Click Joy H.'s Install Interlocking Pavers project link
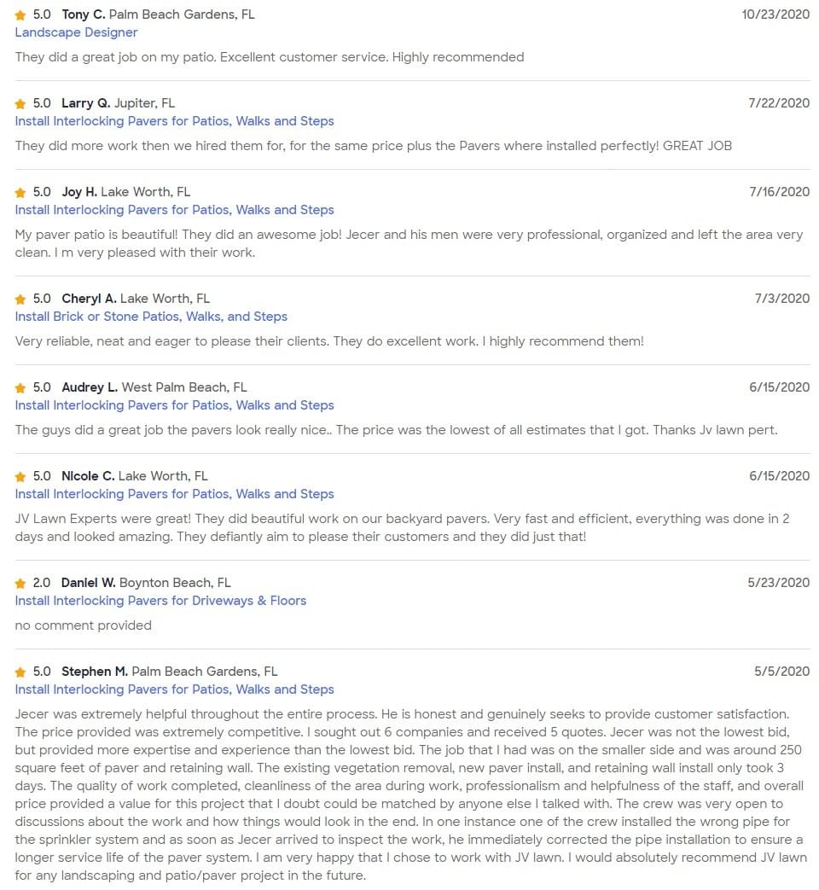Screen dimensions: 819x890 [x=174, y=210]
